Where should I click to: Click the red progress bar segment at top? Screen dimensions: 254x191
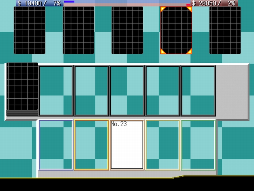click(188, 5)
